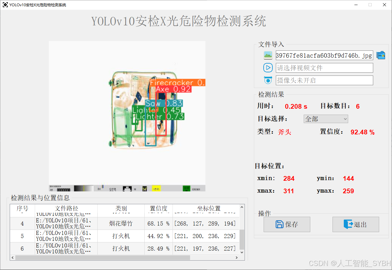The height and width of the screenshot is (270, 392).
Task: Click the xmax value 311
Action: coord(289,191)
